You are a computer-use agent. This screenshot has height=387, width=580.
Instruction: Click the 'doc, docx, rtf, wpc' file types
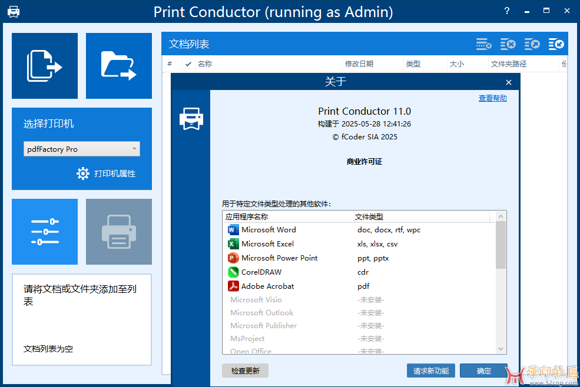point(389,230)
